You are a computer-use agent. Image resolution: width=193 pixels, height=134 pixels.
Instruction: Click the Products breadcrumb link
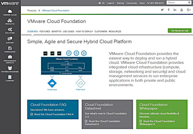32,11
